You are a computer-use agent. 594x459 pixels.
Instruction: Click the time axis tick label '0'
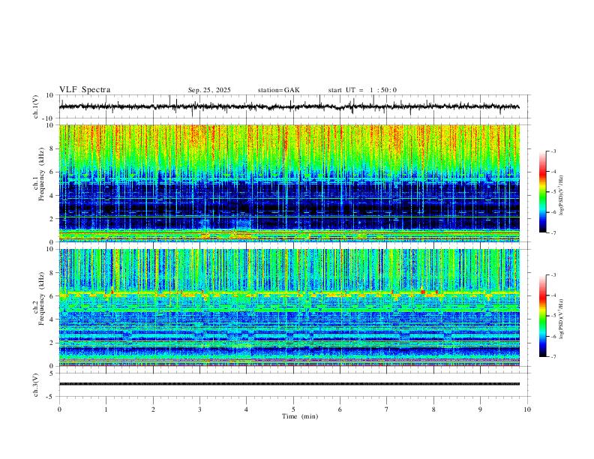point(59,409)
